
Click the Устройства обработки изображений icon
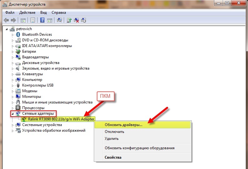pos(18,130)
